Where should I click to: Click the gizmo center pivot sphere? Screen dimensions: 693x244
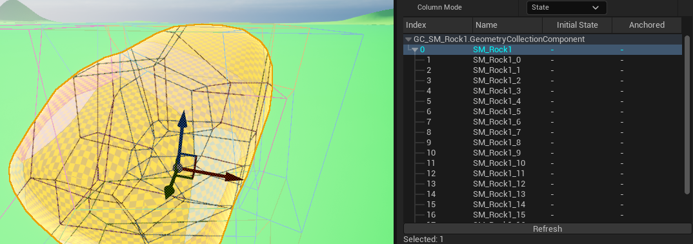(x=177, y=168)
